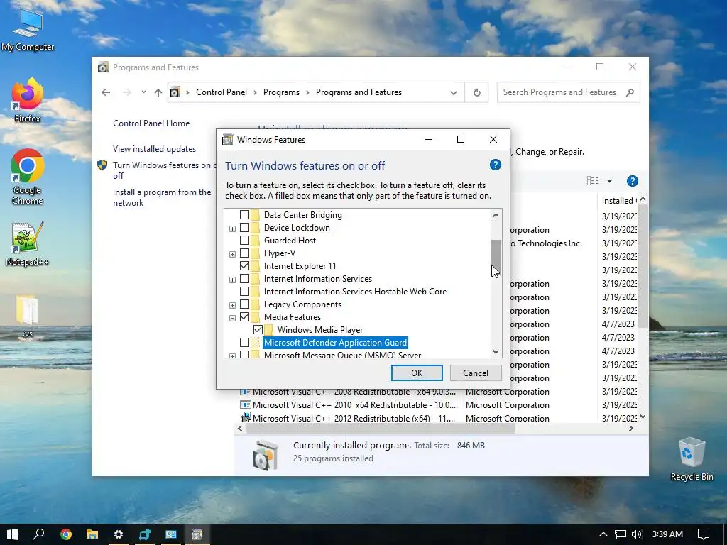Open network status in system tray
This screenshot has width=727, height=545.
pyautogui.click(x=620, y=534)
